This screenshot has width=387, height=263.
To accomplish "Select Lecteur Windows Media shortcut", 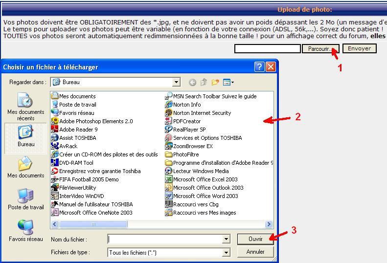I will tap(197, 171).
